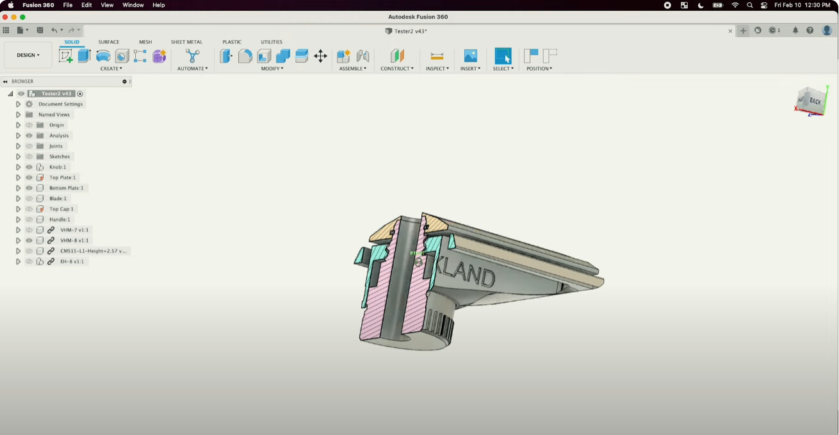Open the CONSTRUCT dropdown menu
The height and width of the screenshot is (435, 839).
[x=397, y=69]
